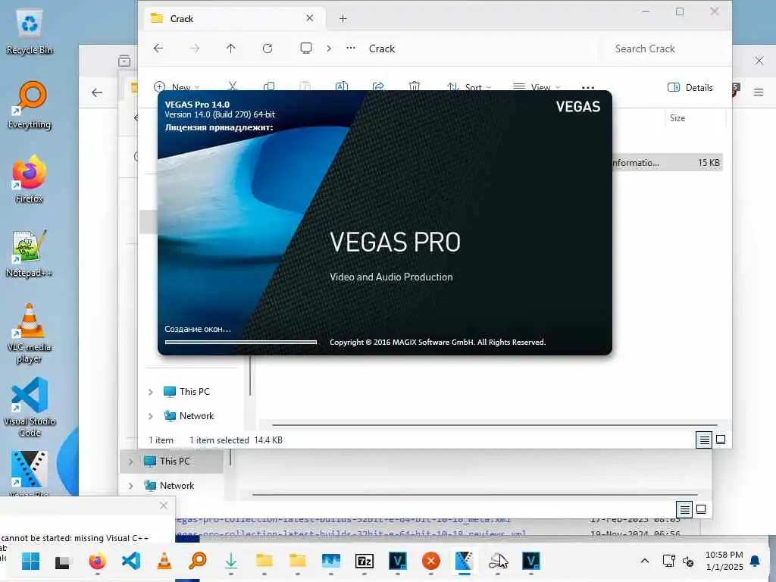Select Network in Crack window sidebar

189,416
